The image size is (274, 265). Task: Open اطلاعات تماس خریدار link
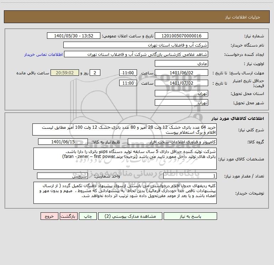coord(43,54)
